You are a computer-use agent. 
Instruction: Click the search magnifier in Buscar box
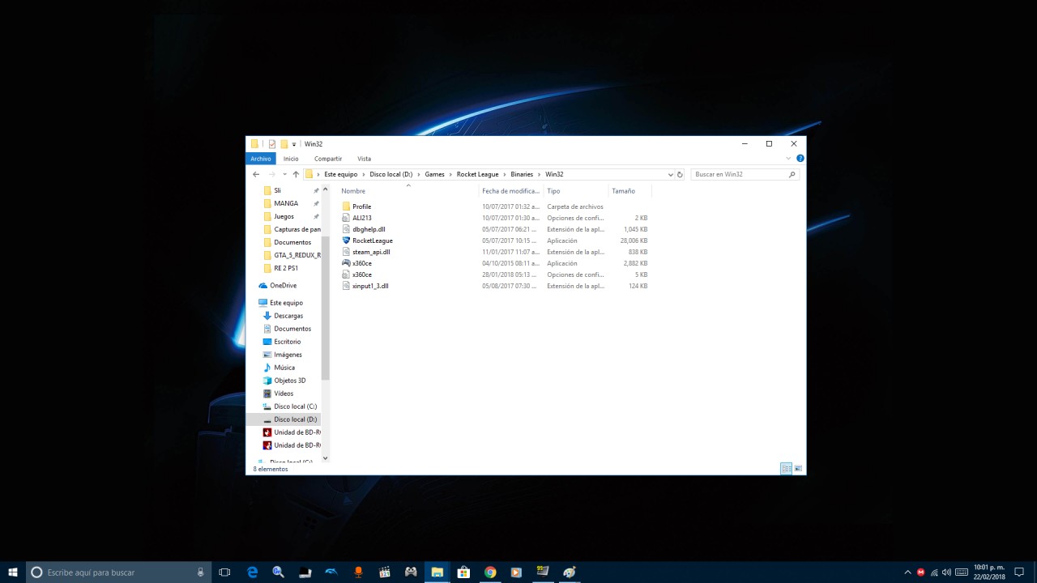[792, 174]
